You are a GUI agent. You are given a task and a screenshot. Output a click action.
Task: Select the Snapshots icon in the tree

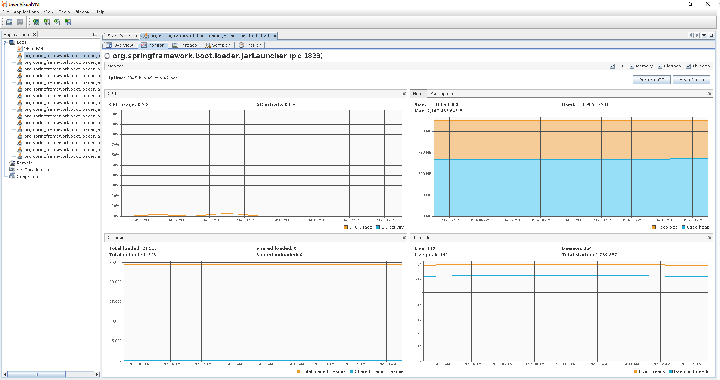(12, 176)
